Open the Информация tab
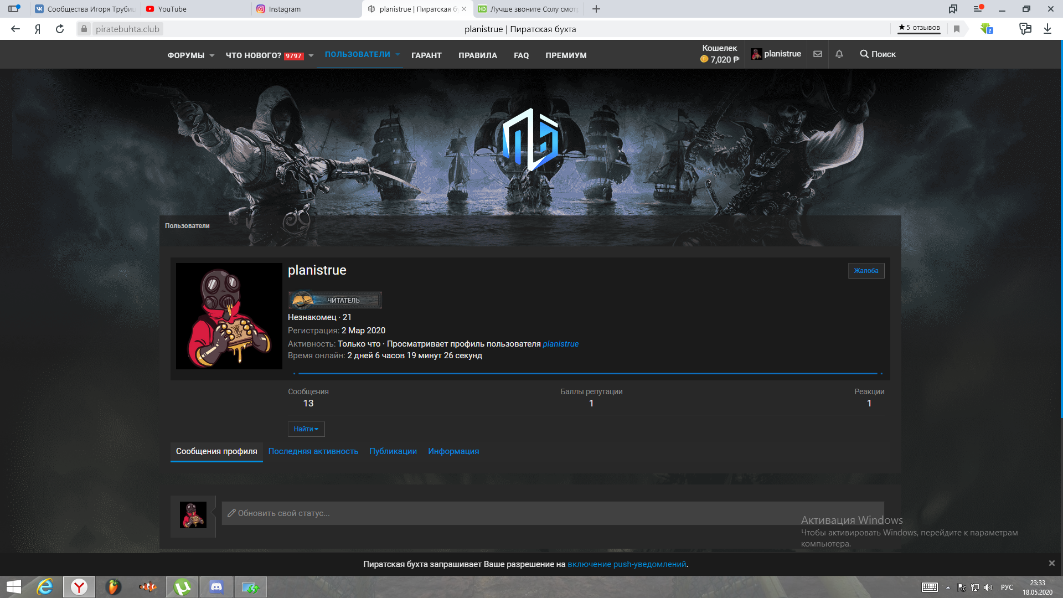The image size is (1063, 598). click(x=453, y=451)
